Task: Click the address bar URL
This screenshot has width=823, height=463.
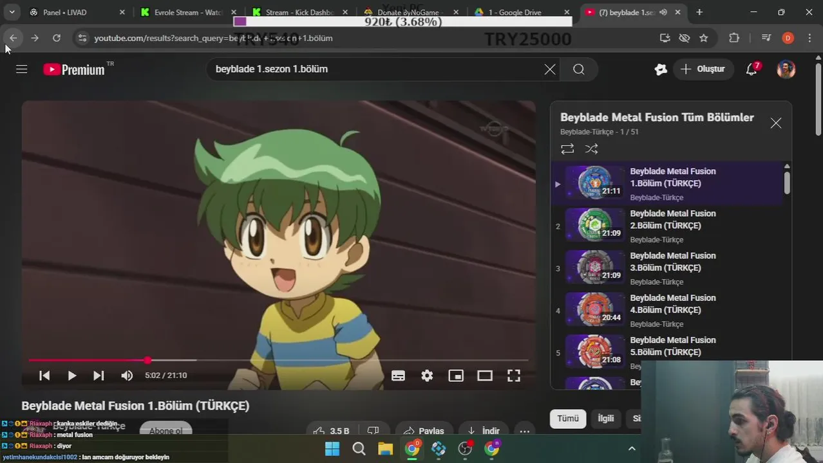Action: 213,38
